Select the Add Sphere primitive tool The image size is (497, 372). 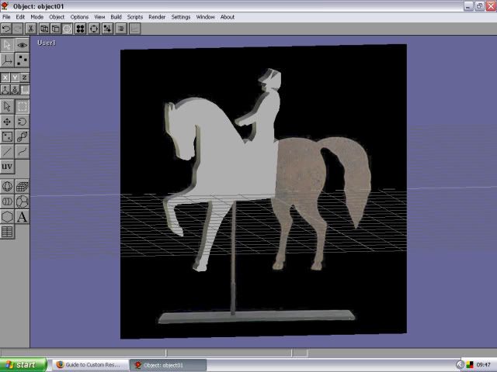point(7,187)
